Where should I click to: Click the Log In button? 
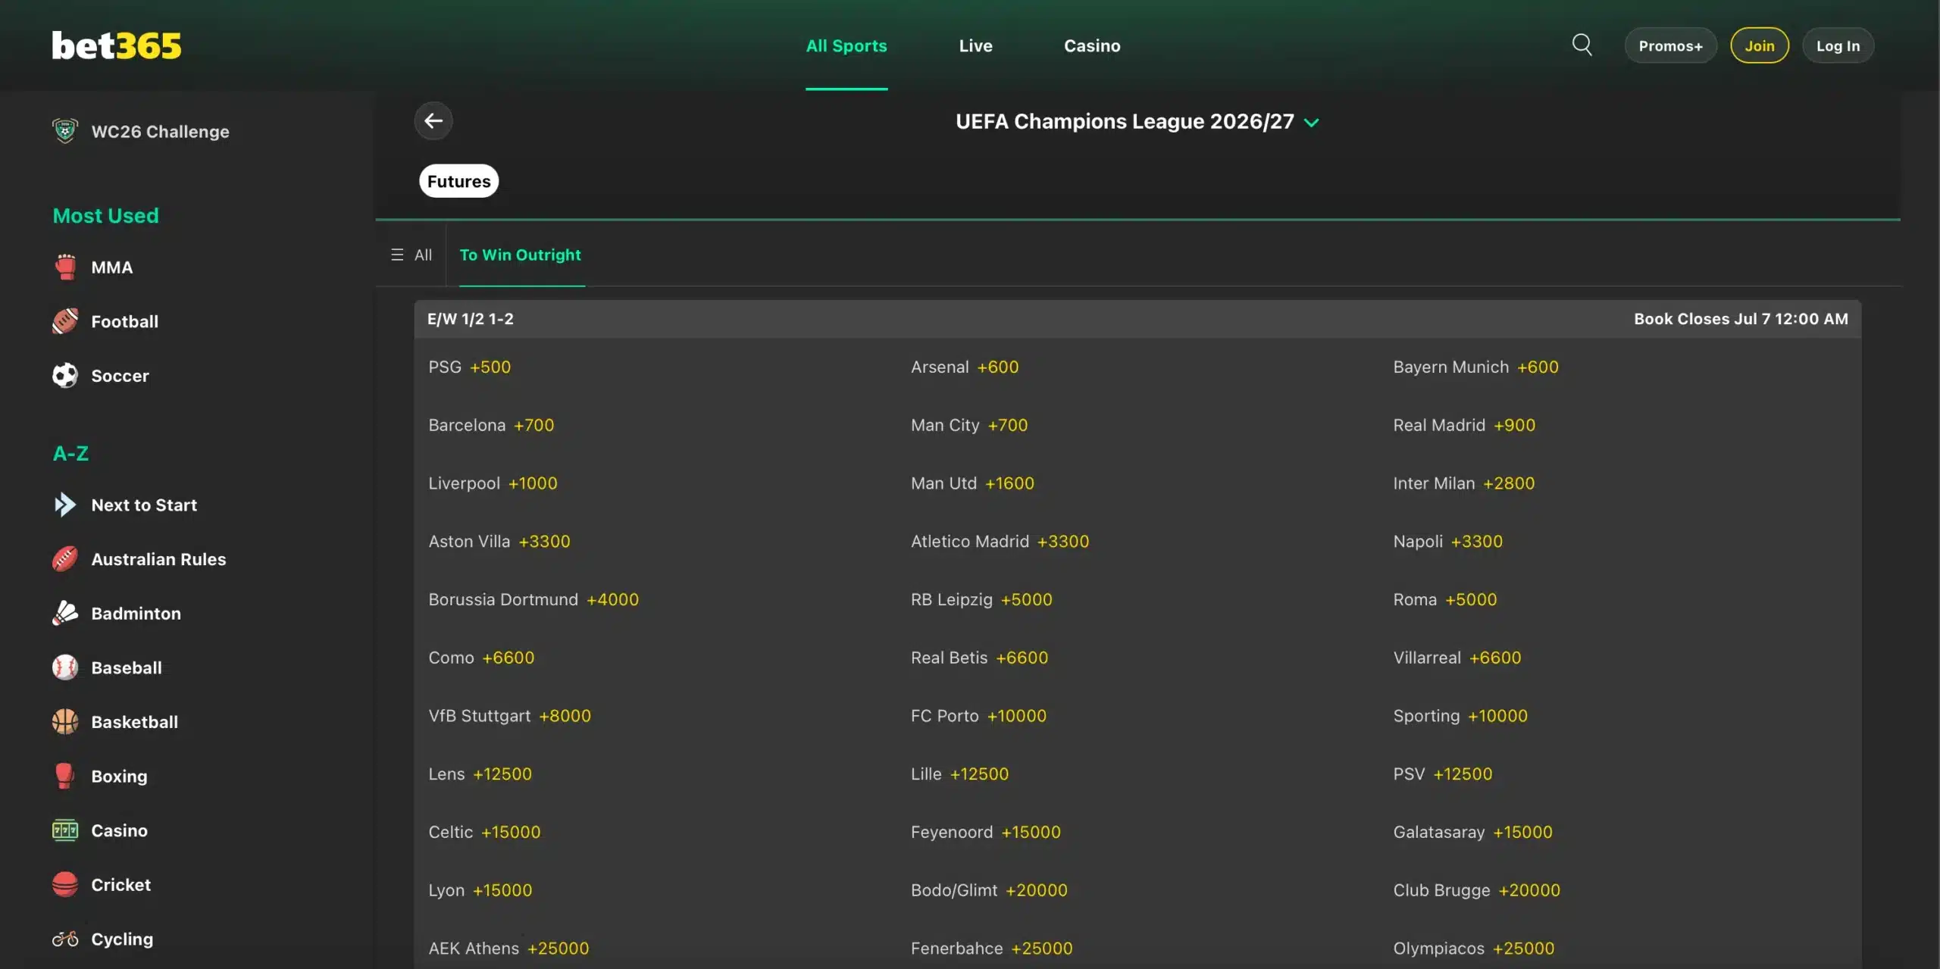tap(1838, 45)
